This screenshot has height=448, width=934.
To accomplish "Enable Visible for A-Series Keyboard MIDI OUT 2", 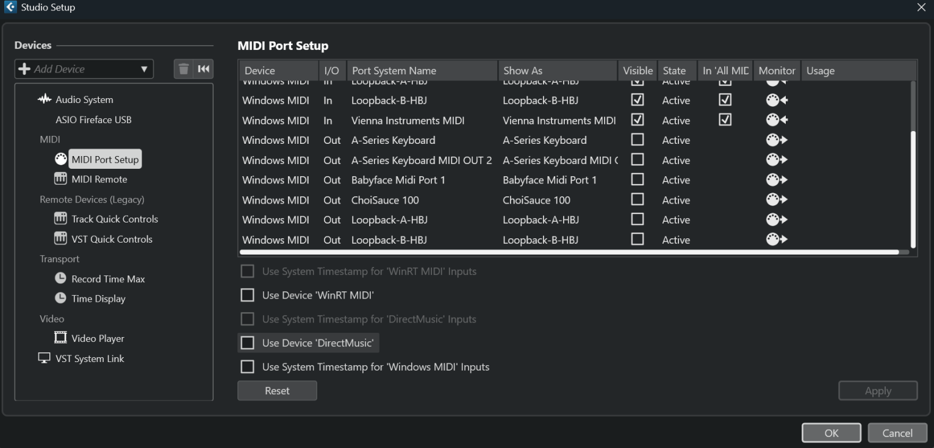I will coord(638,160).
